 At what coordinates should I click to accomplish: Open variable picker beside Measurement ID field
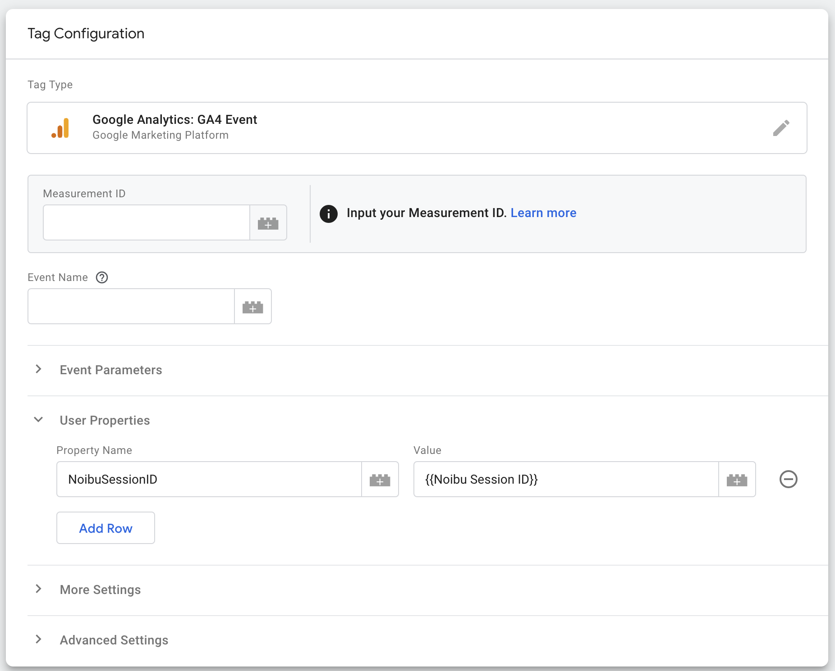268,223
